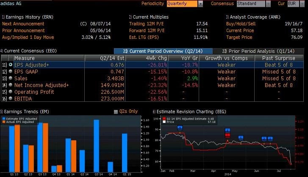
Task: Click the Current Price value 57.18
Action: coord(297,30)
